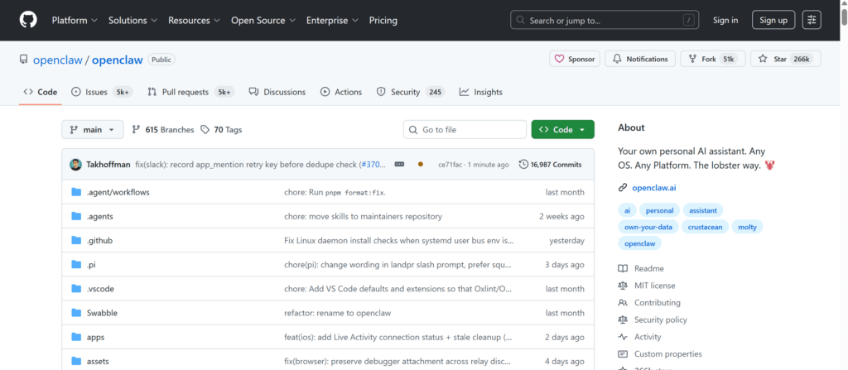
Task: Switch to the Security tab
Action: (x=411, y=92)
